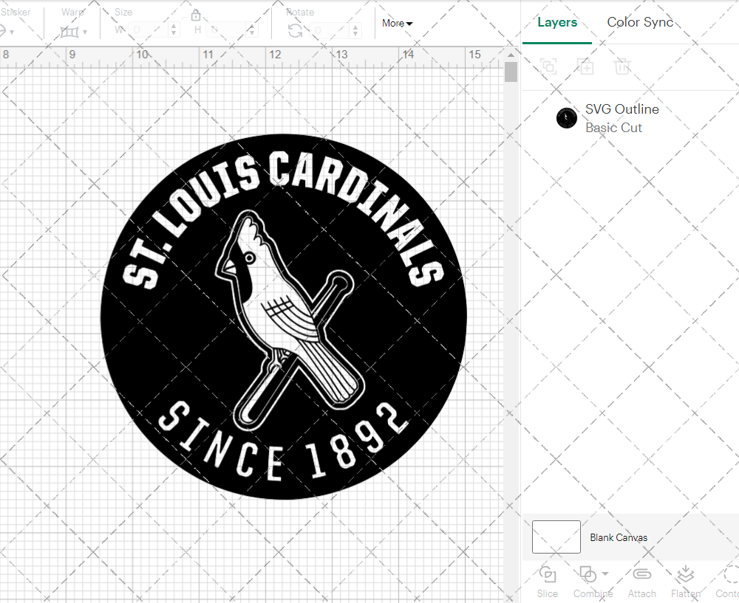Image resolution: width=739 pixels, height=603 pixels.
Task: Select the SVG Outline Basic Cut layer thumbnail
Action: click(566, 117)
